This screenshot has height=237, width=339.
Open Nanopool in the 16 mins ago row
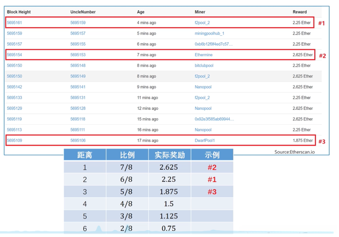203,130
